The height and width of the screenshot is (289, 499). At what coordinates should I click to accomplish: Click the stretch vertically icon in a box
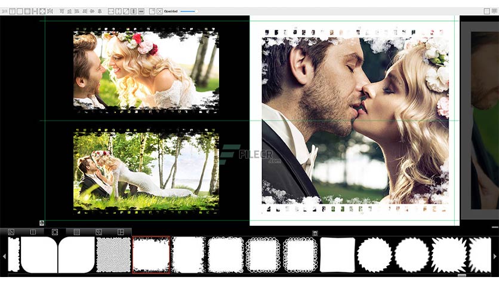coord(118,11)
